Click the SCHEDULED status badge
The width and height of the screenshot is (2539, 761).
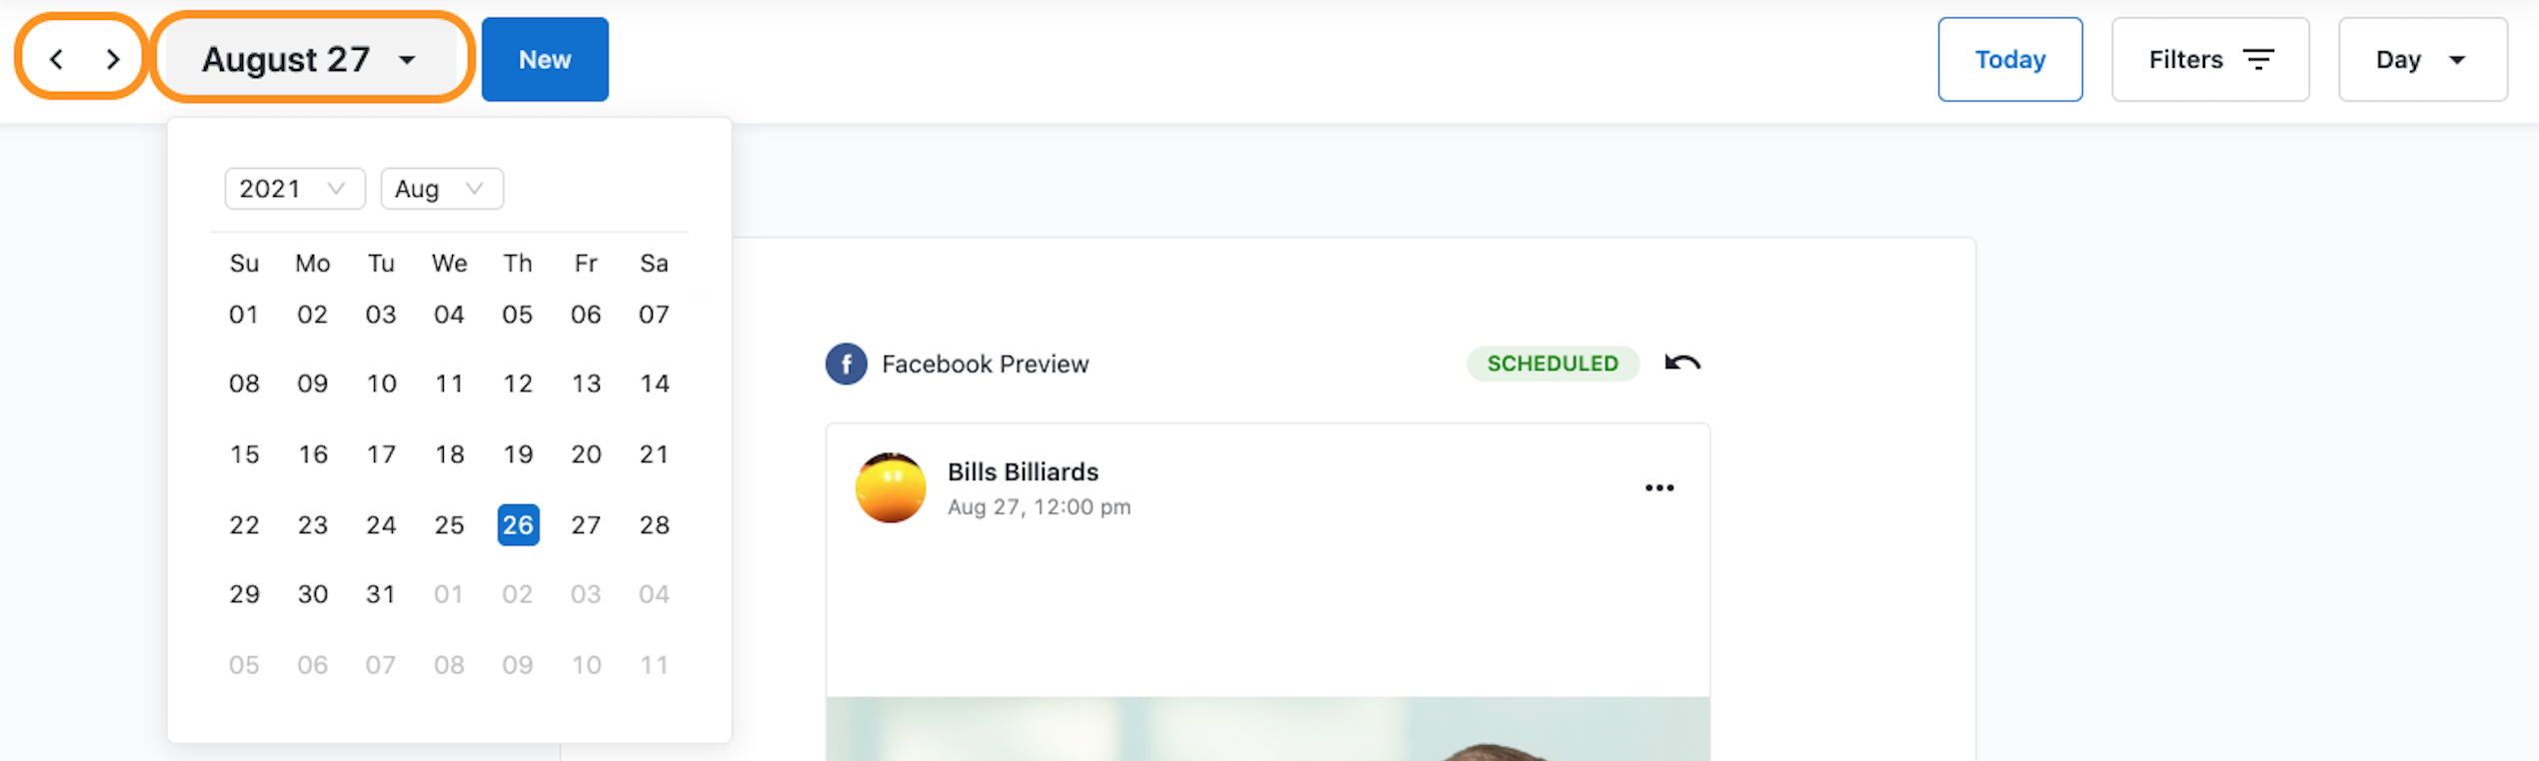coord(1552,364)
